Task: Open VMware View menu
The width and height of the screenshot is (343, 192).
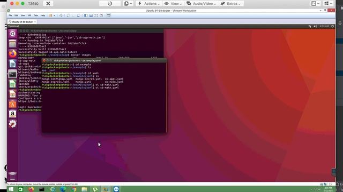Action: coord(23,15)
